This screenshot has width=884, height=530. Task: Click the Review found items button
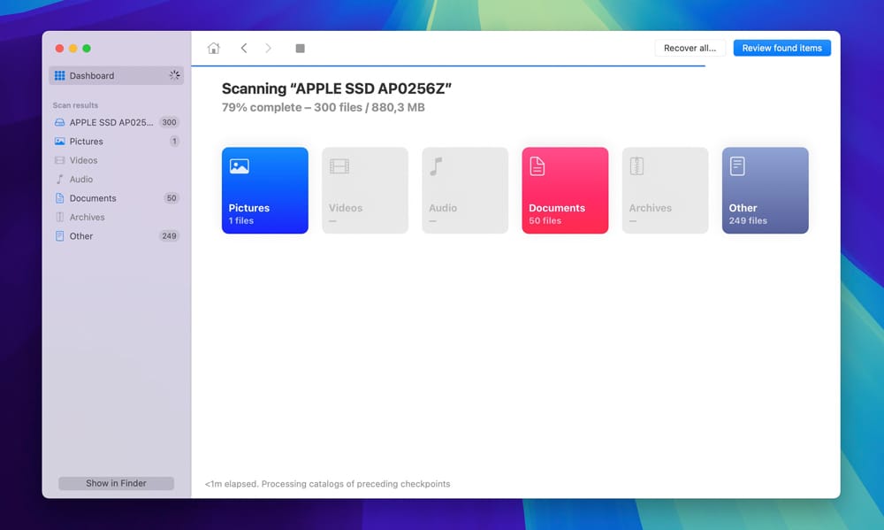781,47
